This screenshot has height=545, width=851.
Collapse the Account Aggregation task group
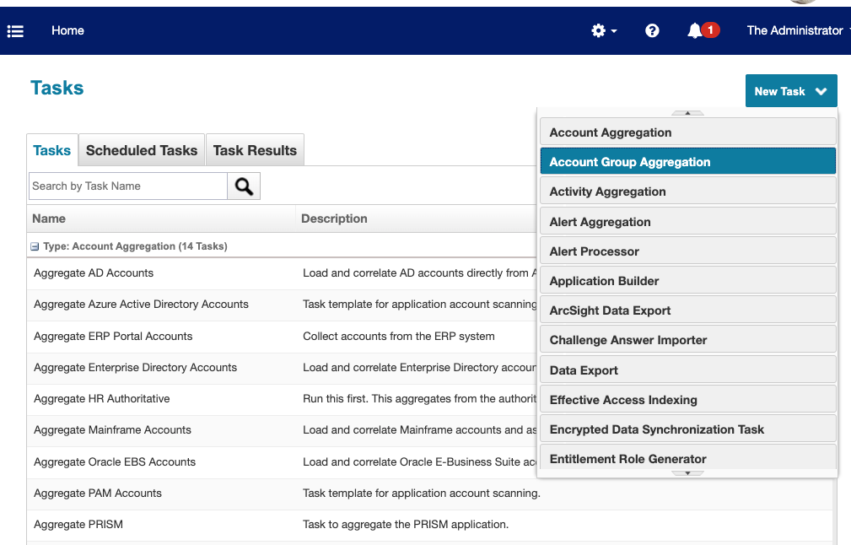point(34,246)
